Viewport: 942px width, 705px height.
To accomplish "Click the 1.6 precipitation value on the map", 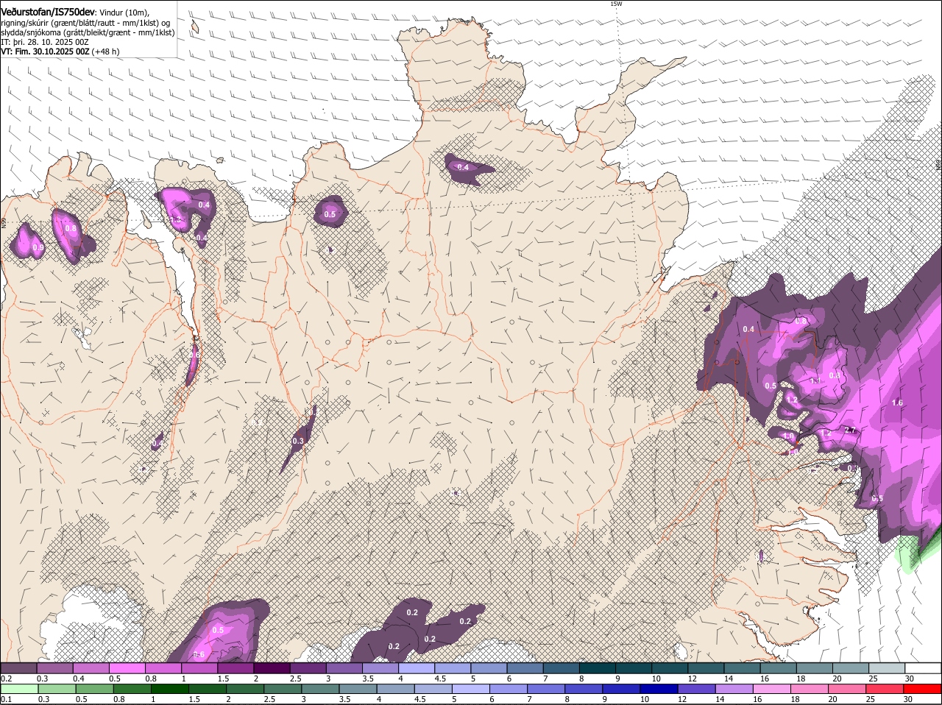I will click(x=897, y=403).
